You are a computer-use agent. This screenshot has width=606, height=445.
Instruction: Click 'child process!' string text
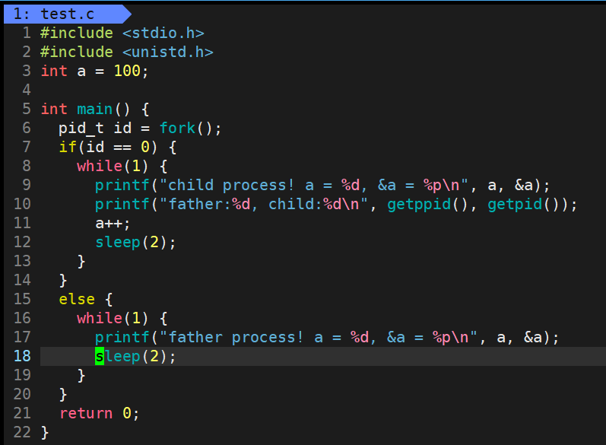(x=230, y=185)
